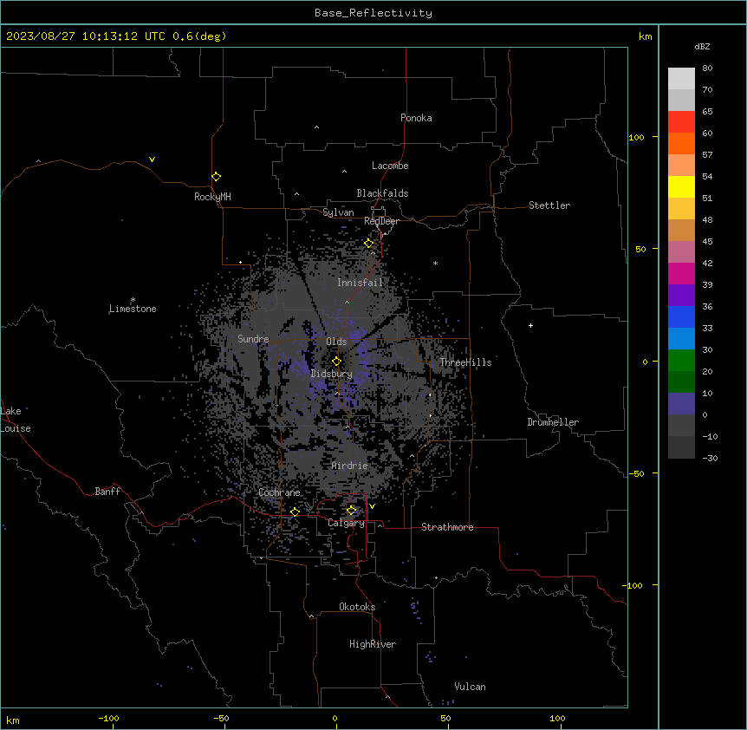Click the pink 45 dBZ legend swatch
This screenshot has height=730, width=747.
[681, 252]
